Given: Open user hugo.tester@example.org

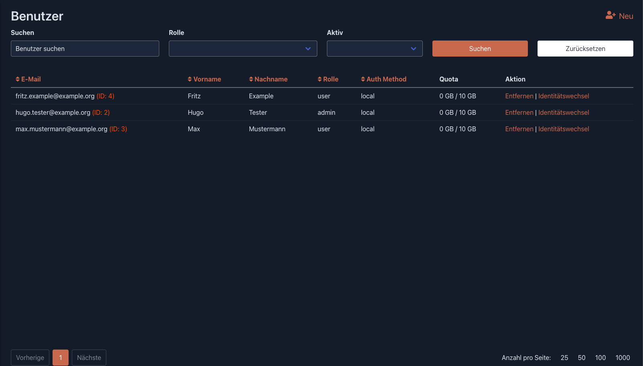Looking at the screenshot, I should (53, 112).
